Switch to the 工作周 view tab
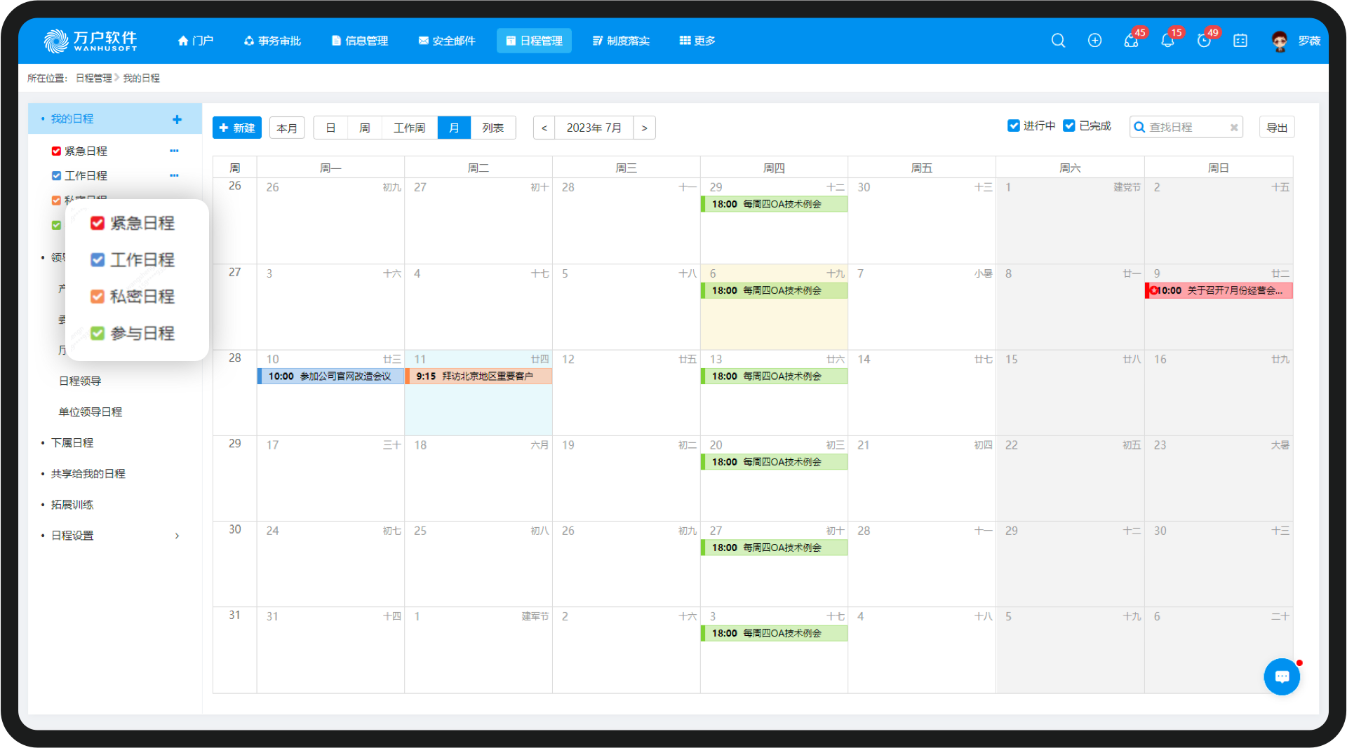 coord(409,128)
